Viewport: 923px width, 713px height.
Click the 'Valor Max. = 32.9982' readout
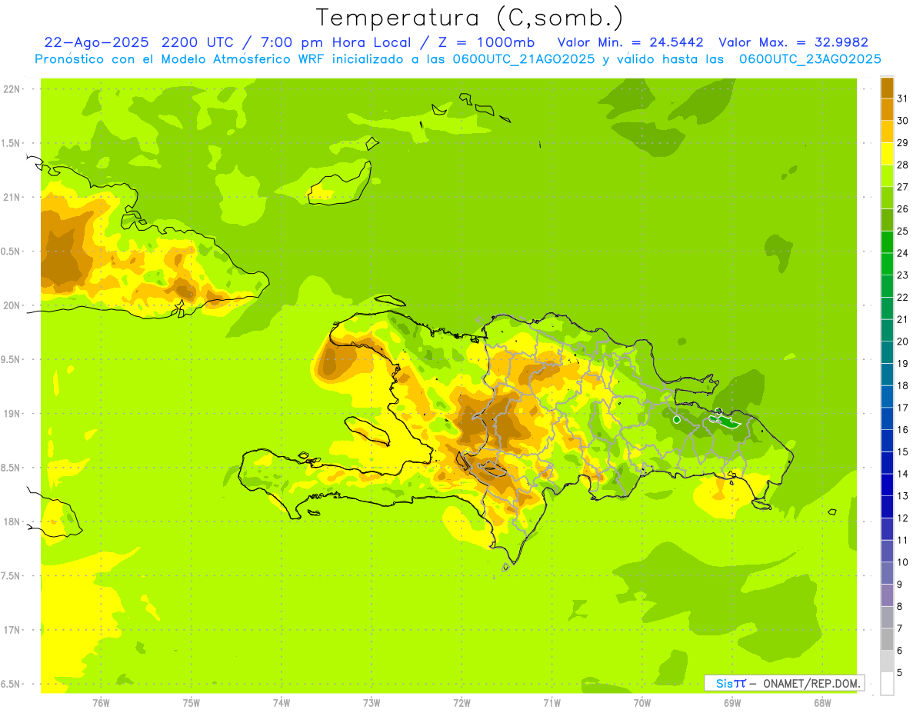tap(793, 42)
